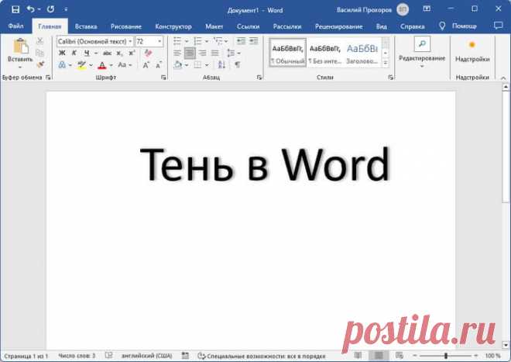Adjust the zoom slider handle
The height and width of the screenshot is (362, 511).
[446, 356]
